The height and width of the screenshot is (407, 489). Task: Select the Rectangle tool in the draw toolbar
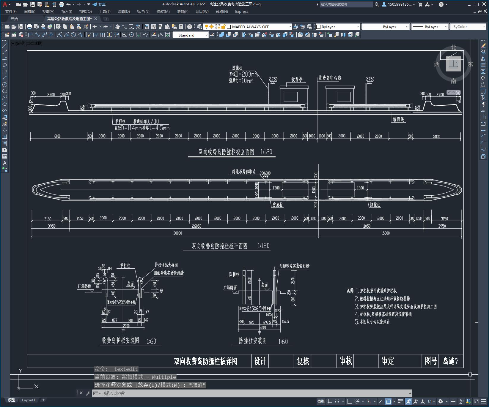[x=5, y=72]
